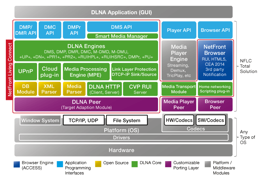
Task: Click the blue Browser Engine legend swatch
Action: click(17, 163)
